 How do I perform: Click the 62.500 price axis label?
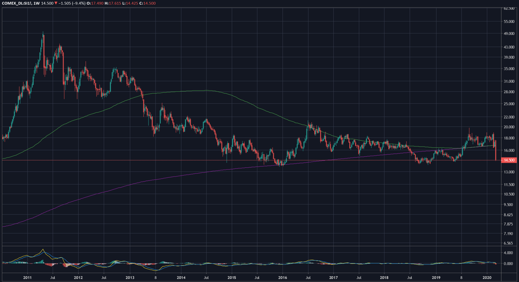click(508, 8)
